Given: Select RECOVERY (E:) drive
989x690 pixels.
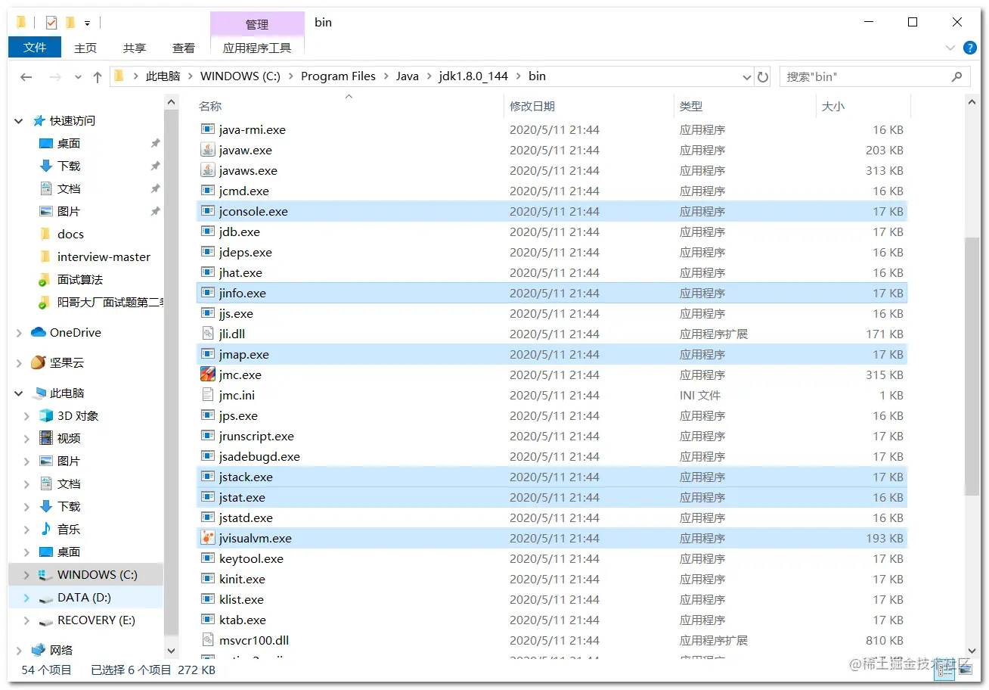Looking at the screenshot, I should coord(96,620).
